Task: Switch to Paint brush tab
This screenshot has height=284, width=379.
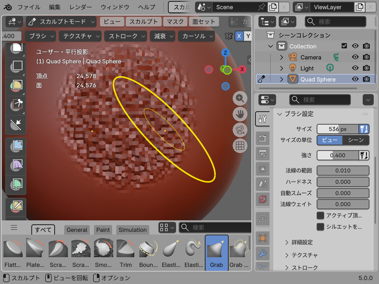Action: coord(103,230)
